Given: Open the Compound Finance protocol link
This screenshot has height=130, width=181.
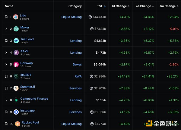Looking at the screenshot, I should click(x=34, y=99).
